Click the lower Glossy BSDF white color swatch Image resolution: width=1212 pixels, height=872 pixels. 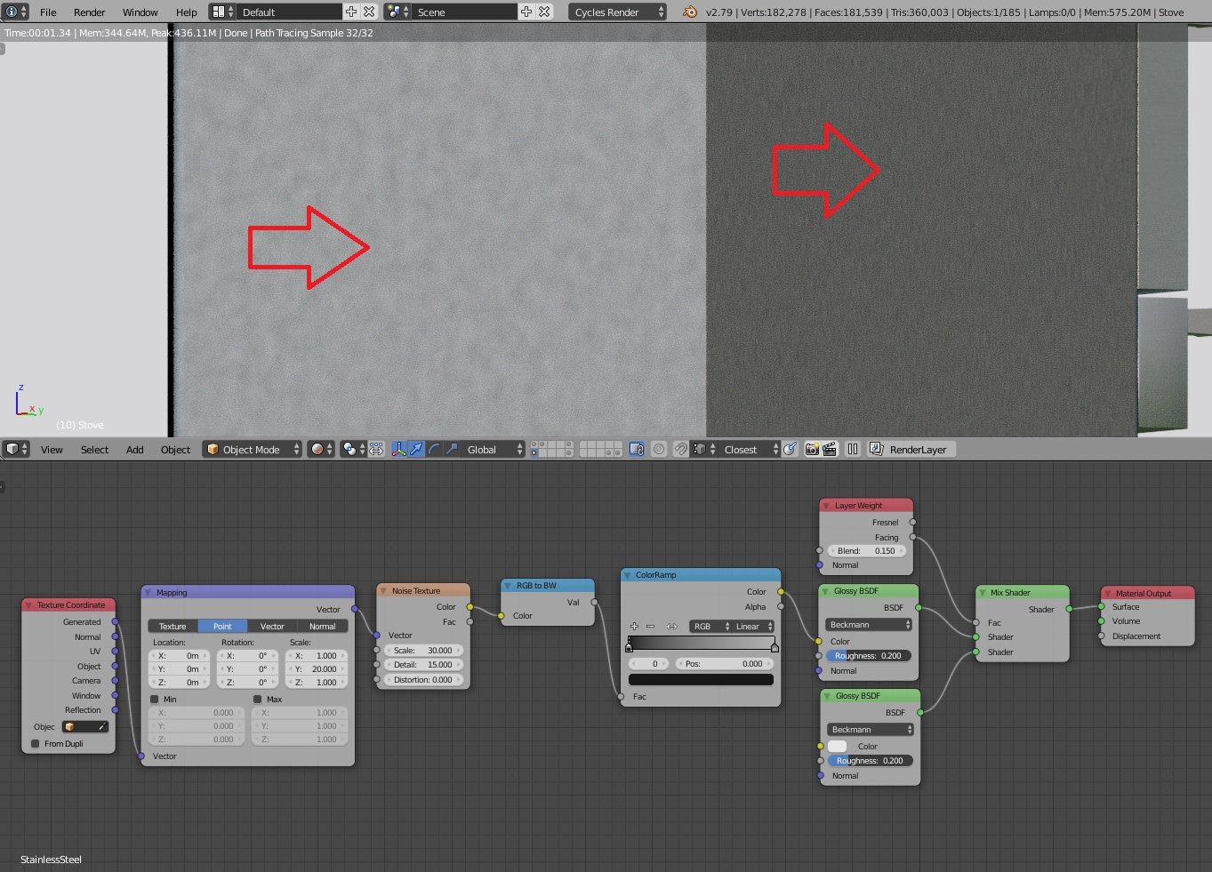[838, 746]
